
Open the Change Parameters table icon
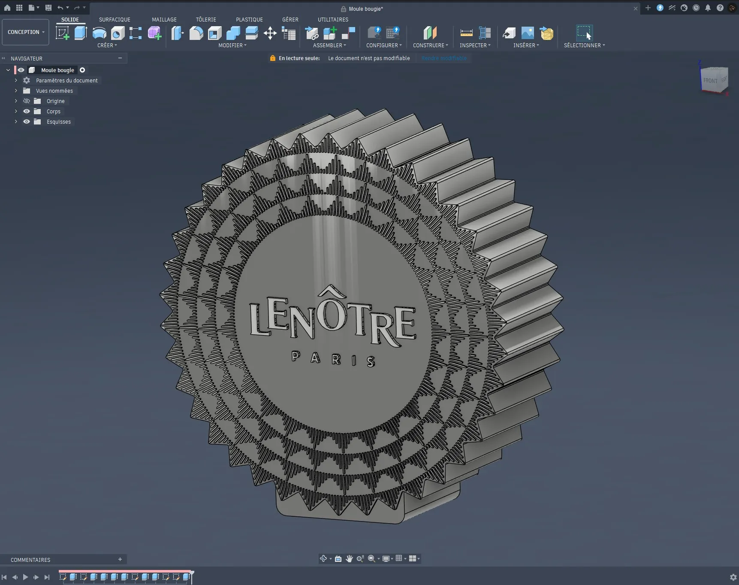pos(289,33)
